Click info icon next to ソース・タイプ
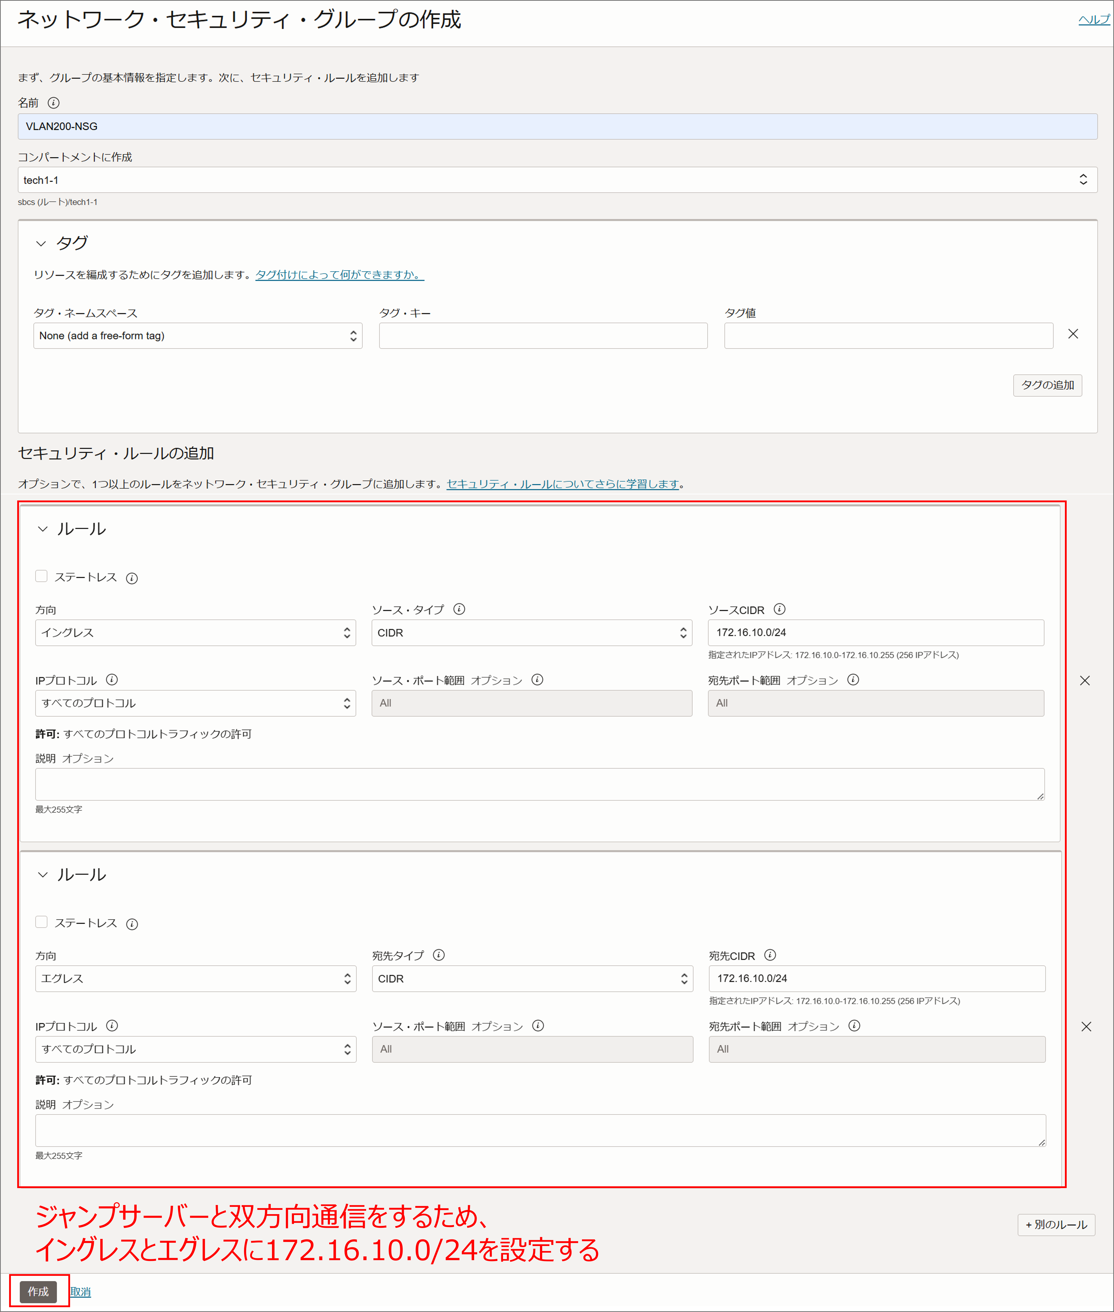 459,609
